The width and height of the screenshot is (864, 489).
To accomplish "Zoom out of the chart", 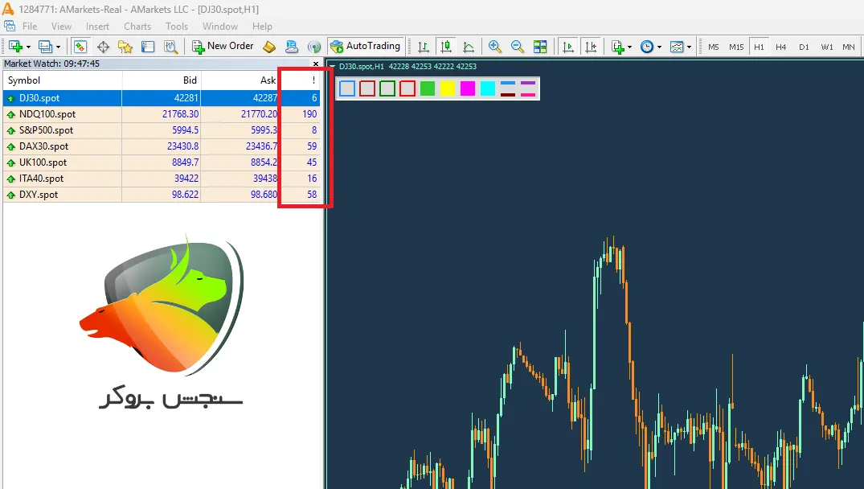I will [x=518, y=47].
